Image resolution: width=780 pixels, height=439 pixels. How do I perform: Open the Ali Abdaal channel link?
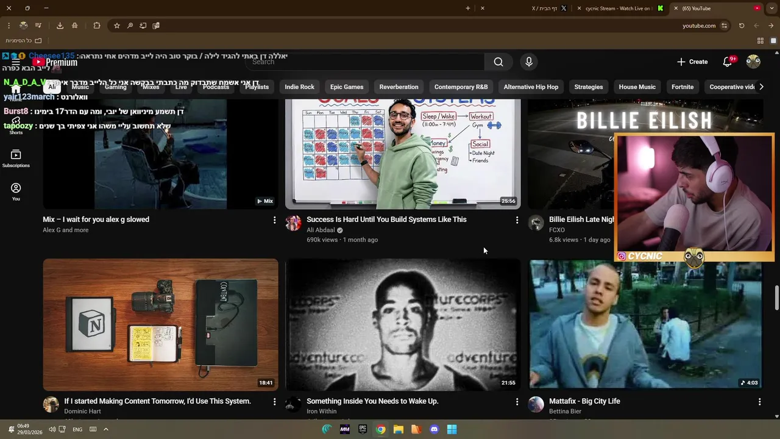321,230
